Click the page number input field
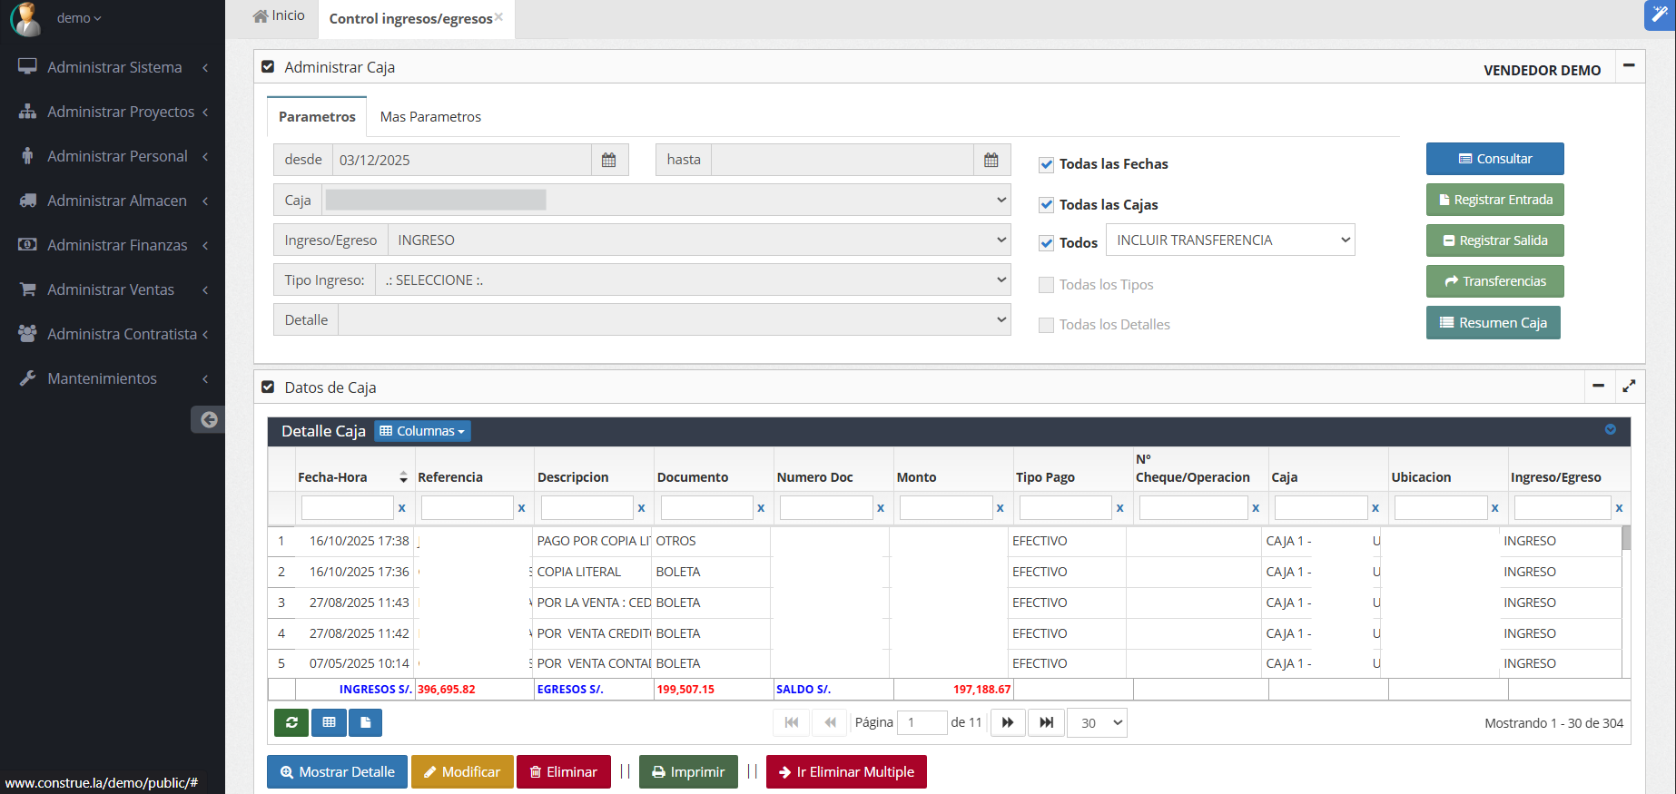Image resolution: width=1676 pixels, height=794 pixels. pyautogui.click(x=921, y=722)
